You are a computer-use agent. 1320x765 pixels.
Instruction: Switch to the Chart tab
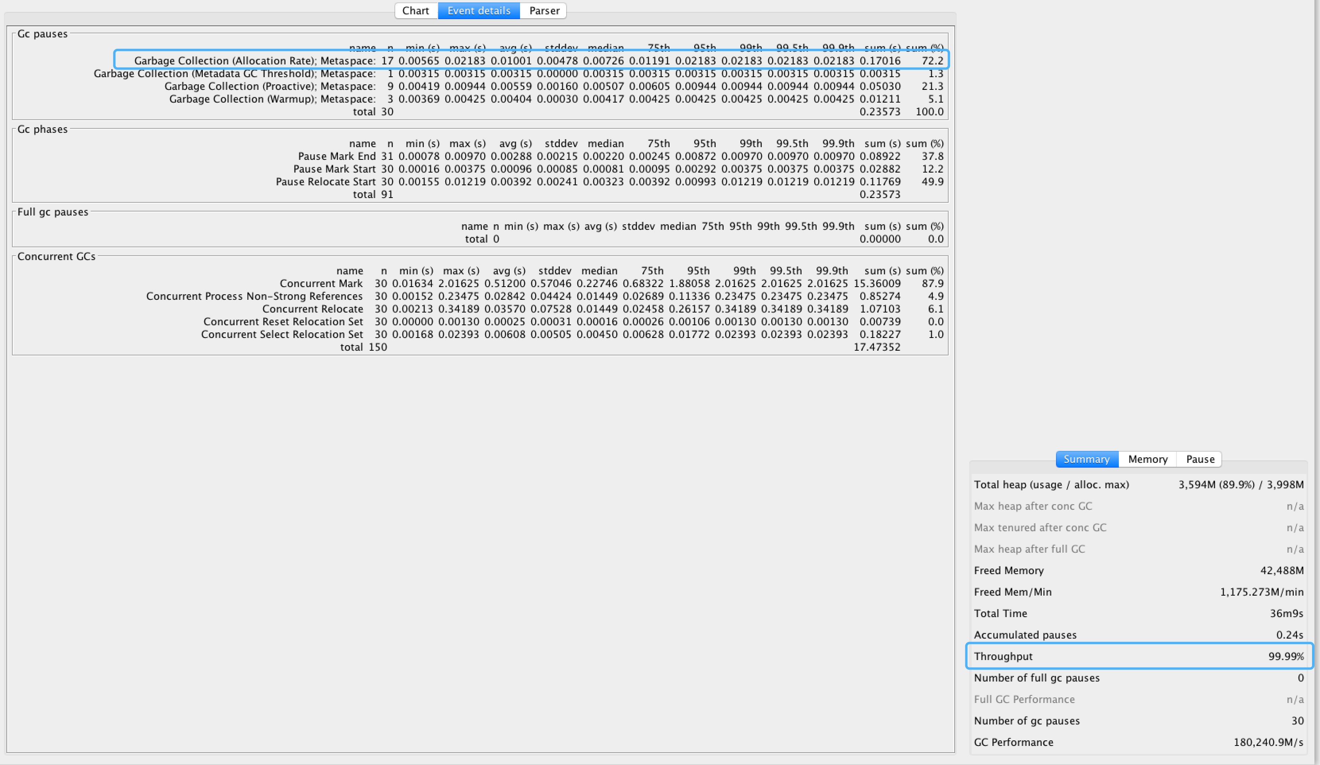[x=415, y=10]
